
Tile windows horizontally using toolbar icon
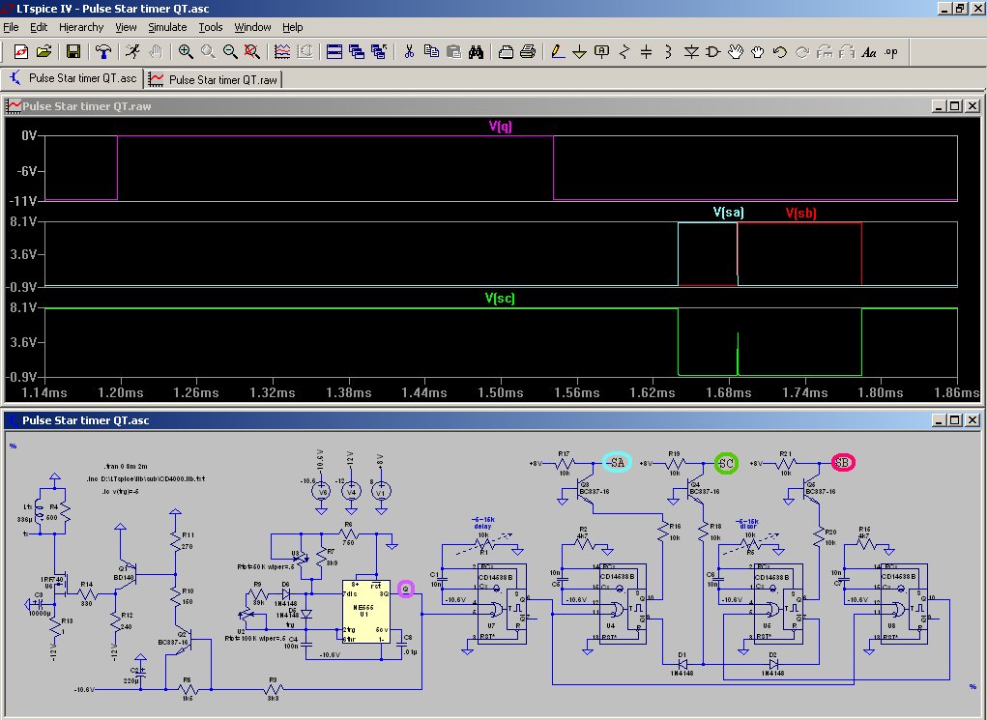coord(334,52)
